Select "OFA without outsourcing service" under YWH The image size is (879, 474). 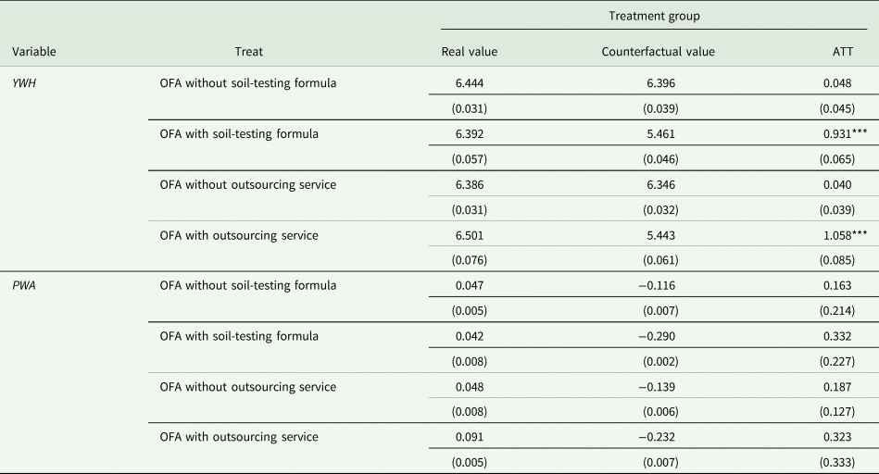247,184
